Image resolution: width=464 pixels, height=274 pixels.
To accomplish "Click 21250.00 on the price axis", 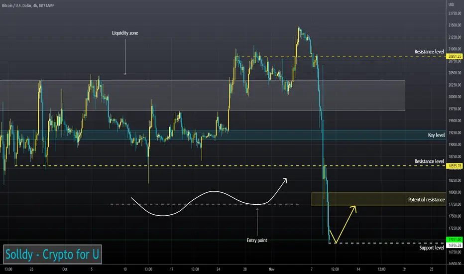I will pos(455,37).
